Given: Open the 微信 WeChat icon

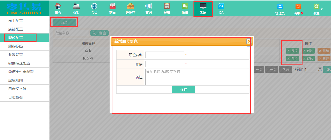Looking at the screenshot, I should [x=185, y=6].
